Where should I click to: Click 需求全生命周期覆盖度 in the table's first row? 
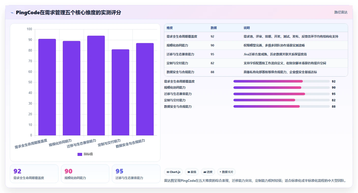click(x=182, y=37)
